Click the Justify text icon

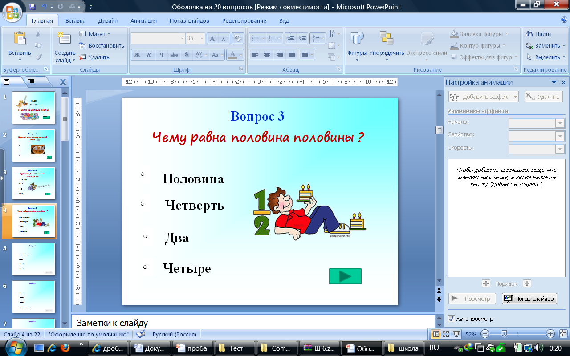click(292, 54)
